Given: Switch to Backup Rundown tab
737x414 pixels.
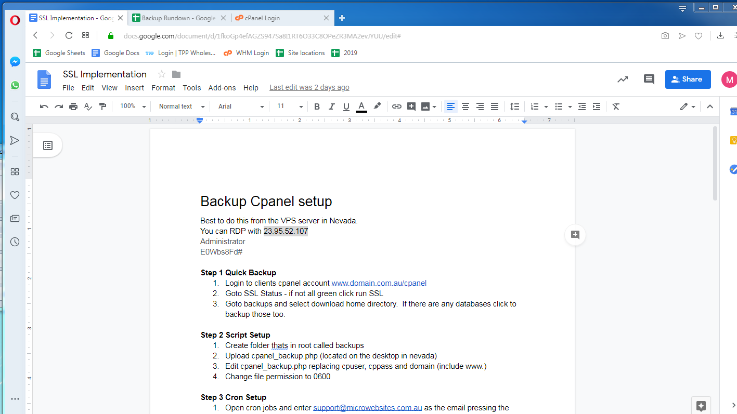Looking at the screenshot, I should coord(178,18).
